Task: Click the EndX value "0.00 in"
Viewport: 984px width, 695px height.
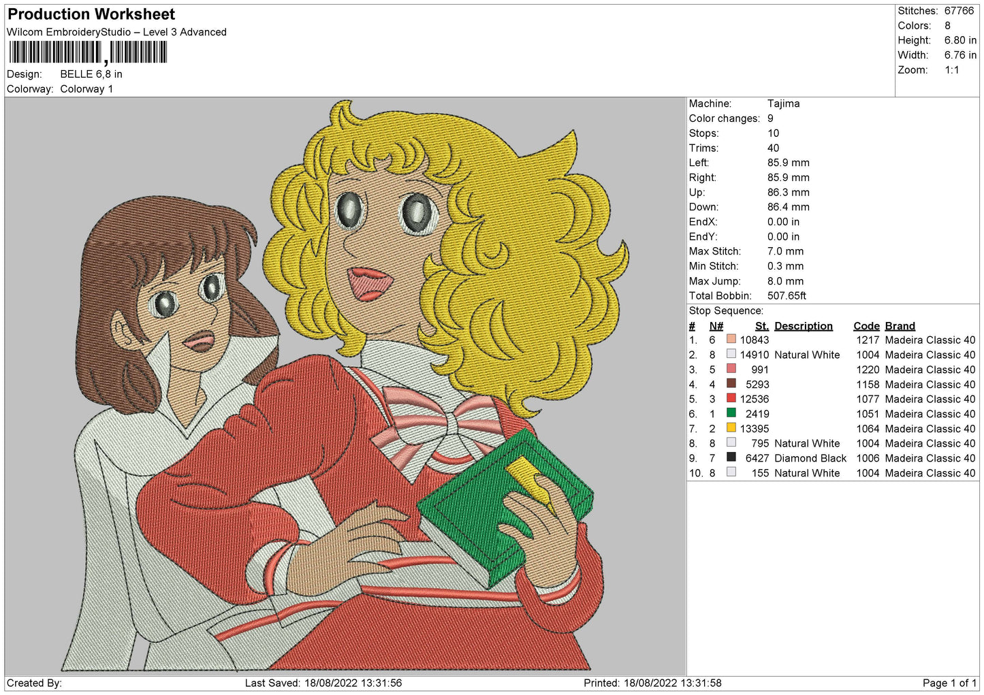Action: point(783,222)
